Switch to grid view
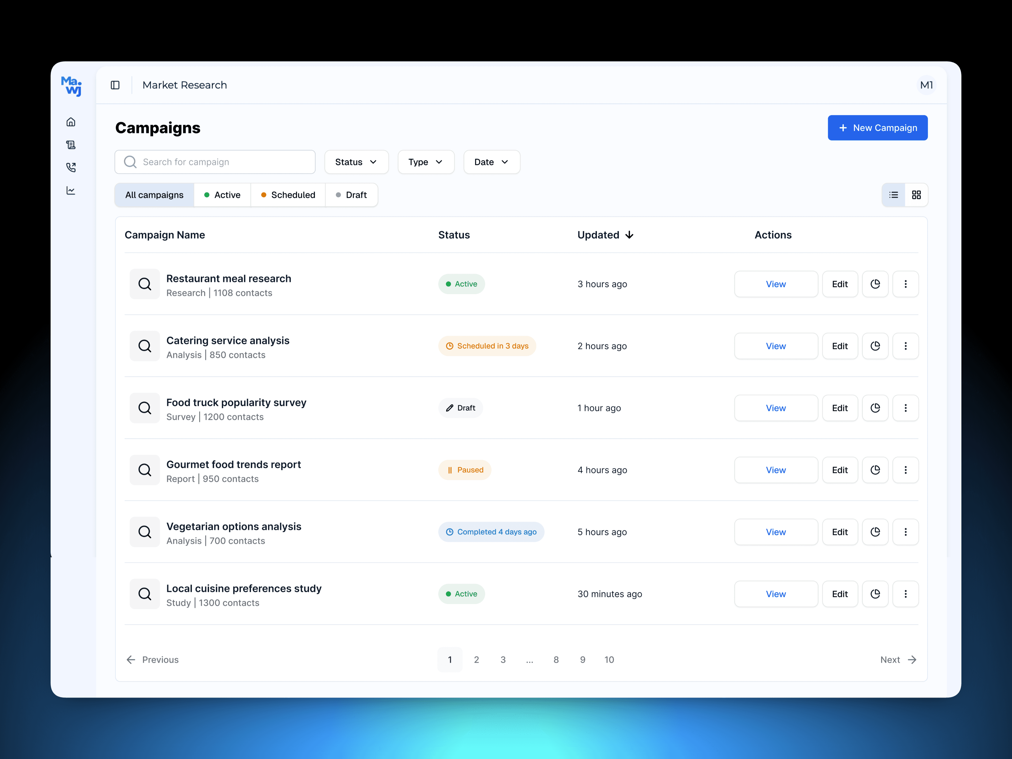1012x759 pixels. pos(916,195)
